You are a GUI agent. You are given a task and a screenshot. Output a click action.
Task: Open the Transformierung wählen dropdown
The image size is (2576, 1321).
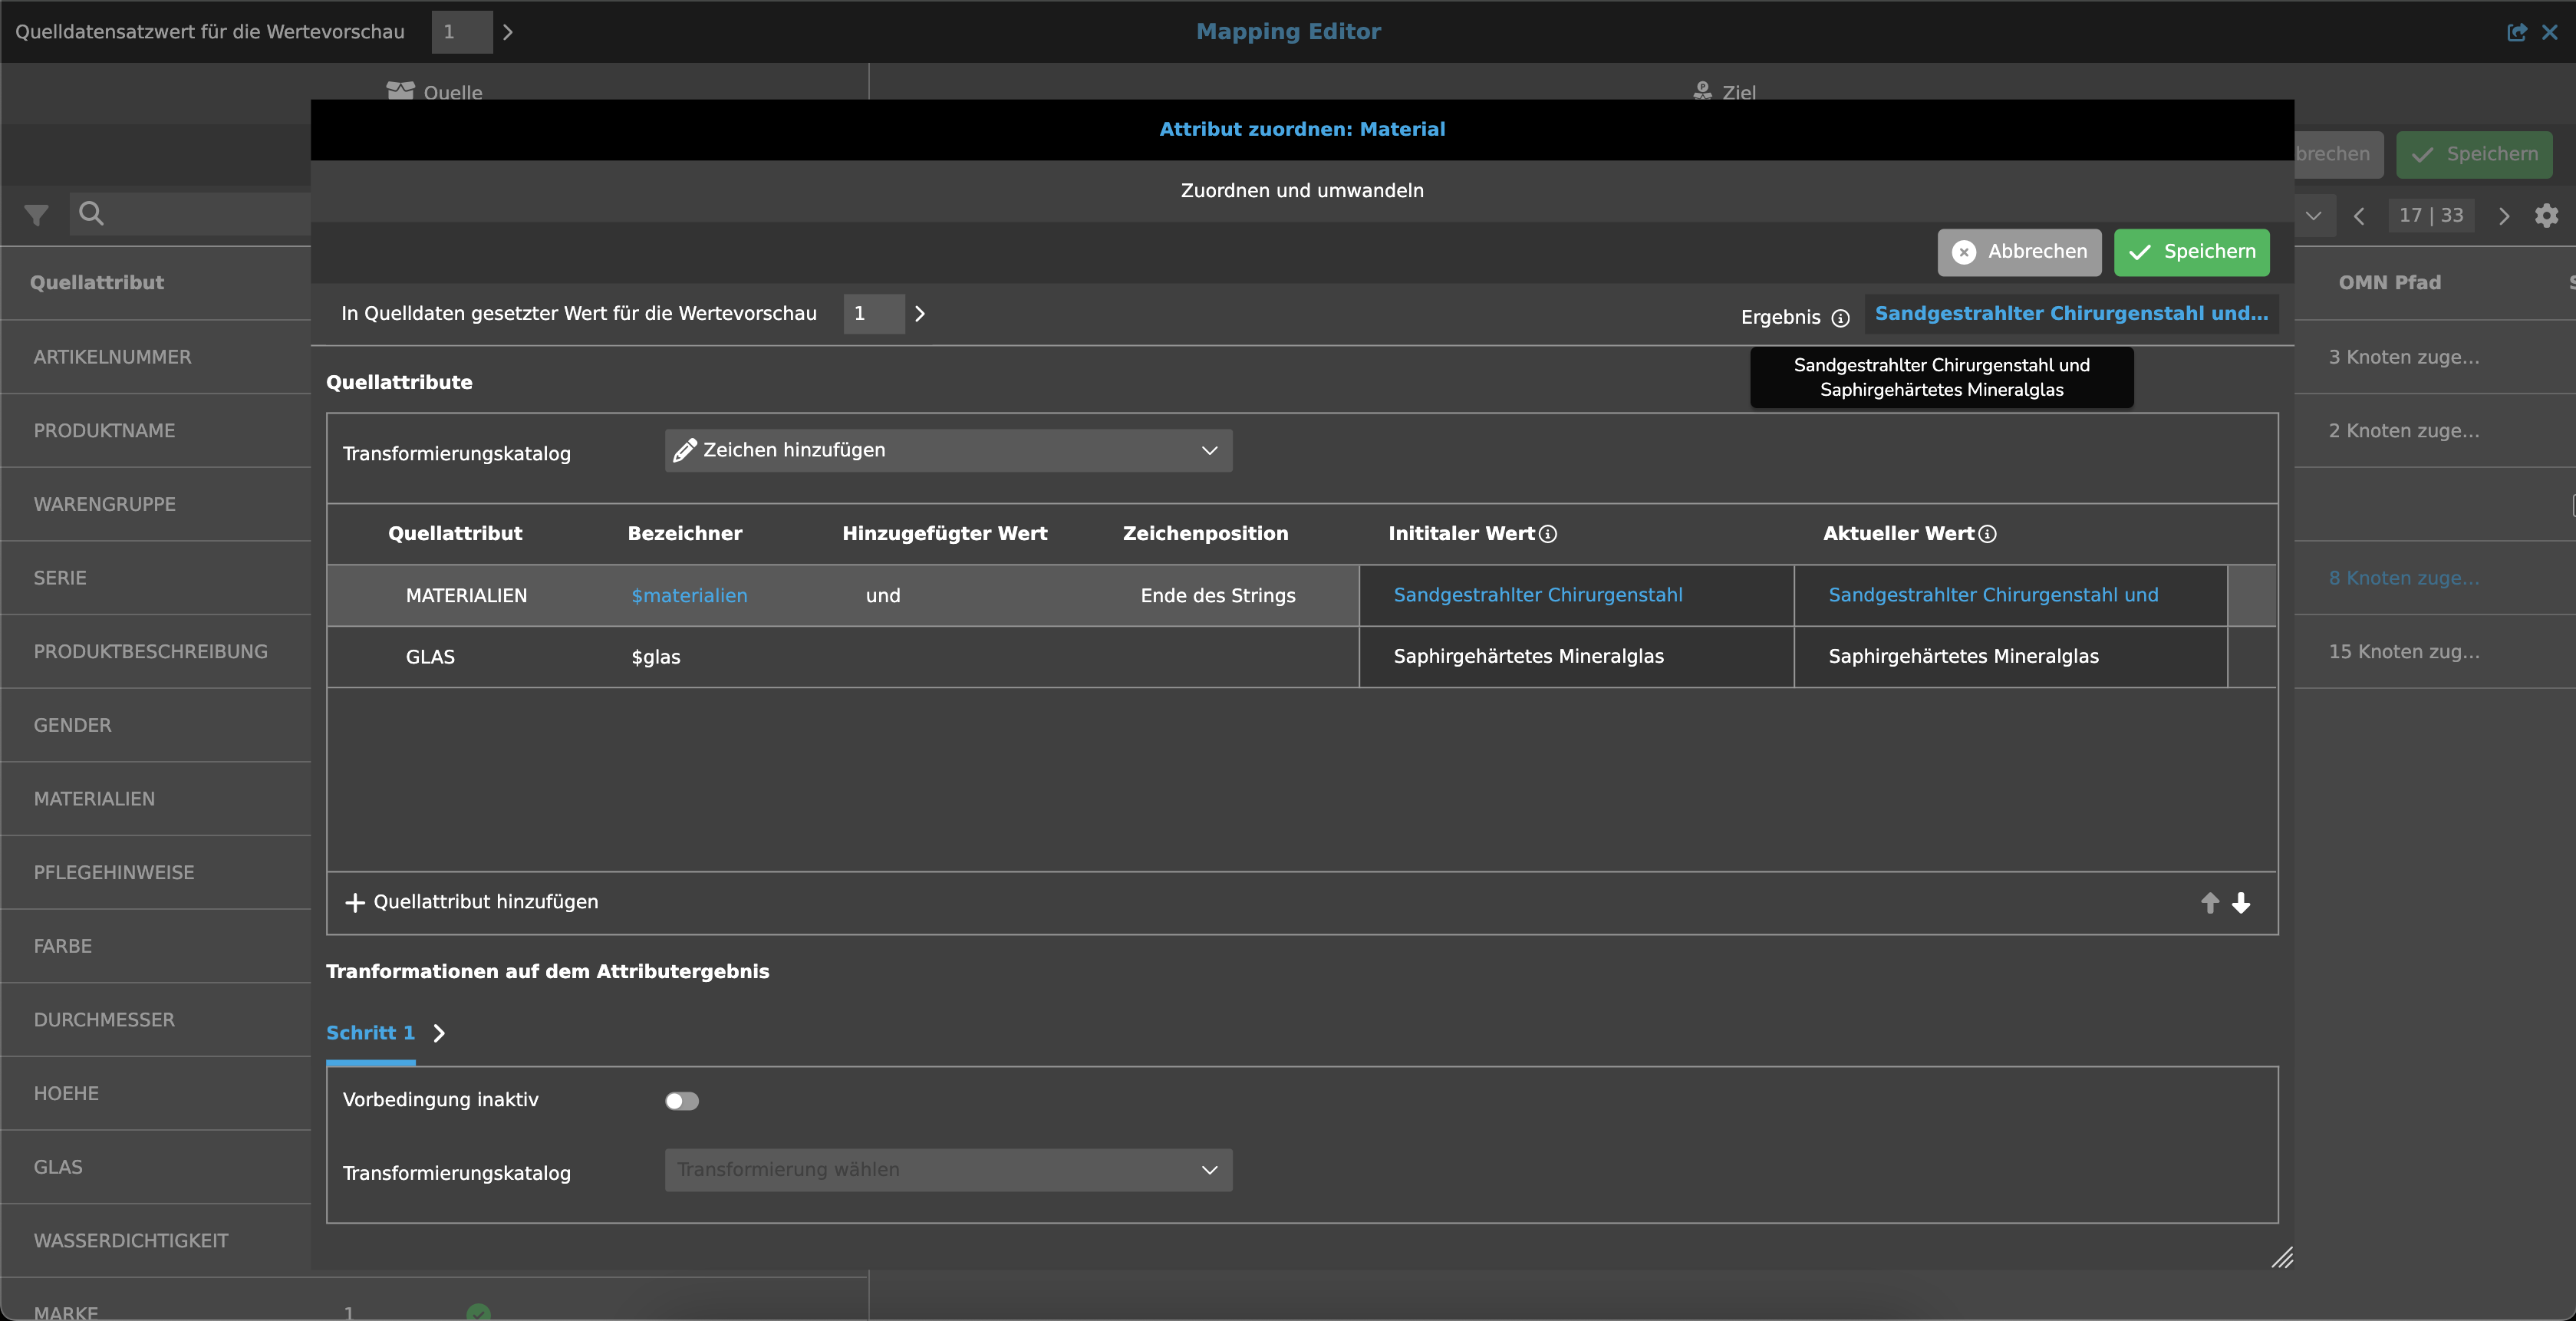(947, 1170)
